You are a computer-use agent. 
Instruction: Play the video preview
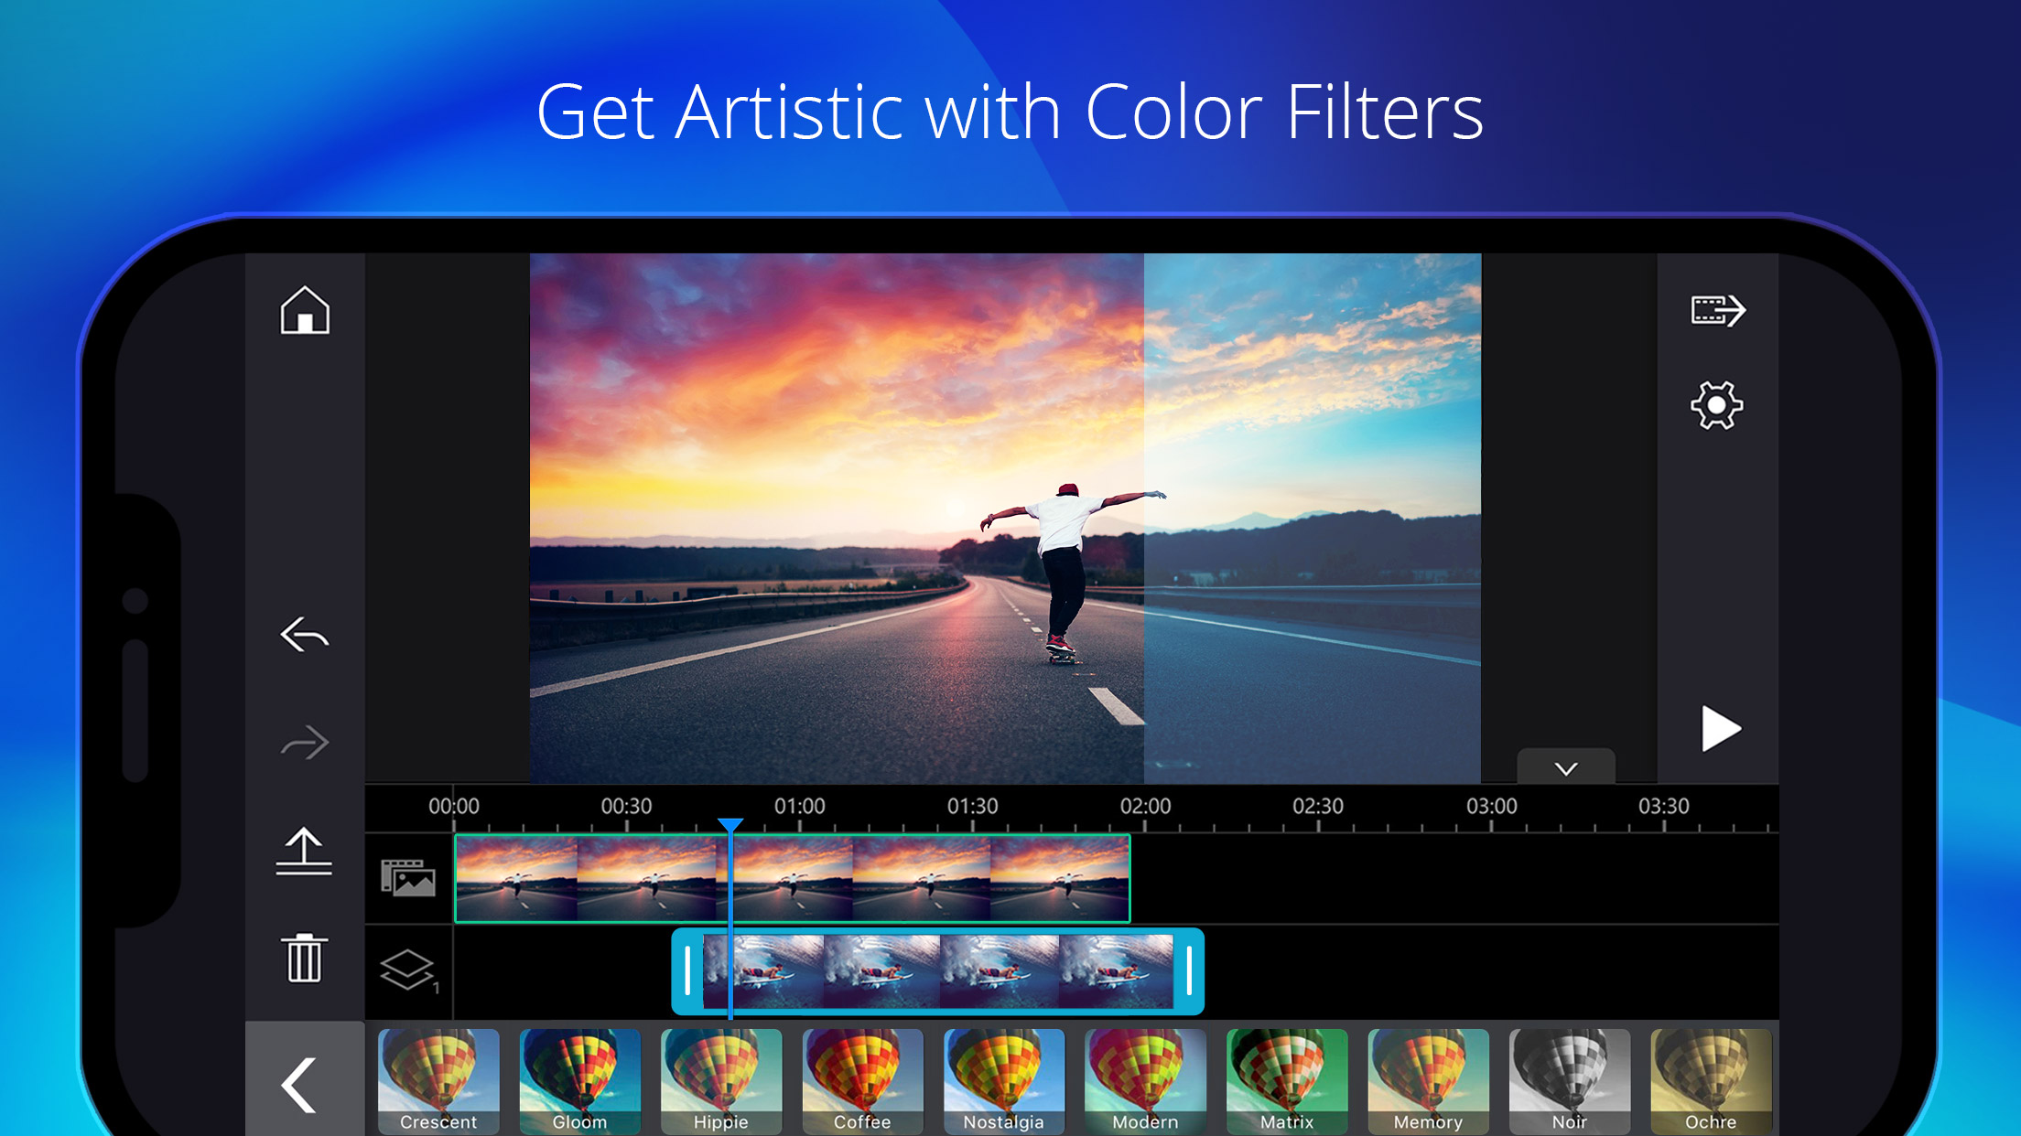coord(1719,729)
